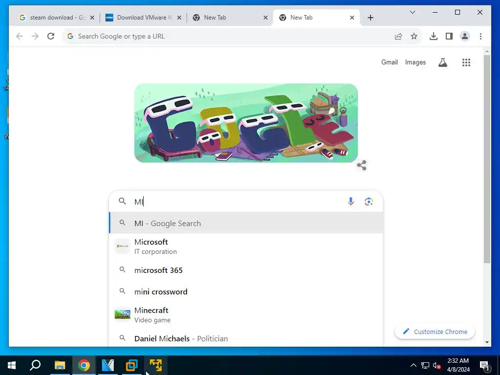Image resolution: width=500 pixels, height=375 pixels.
Task: Open the blue M app in taskbar
Action: (x=108, y=365)
